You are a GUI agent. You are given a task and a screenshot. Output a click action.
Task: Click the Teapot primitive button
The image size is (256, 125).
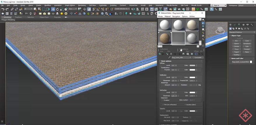coord(236,52)
